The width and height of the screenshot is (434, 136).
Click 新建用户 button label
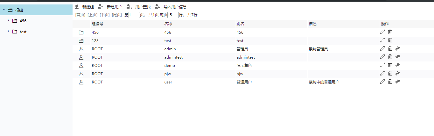[x=115, y=7]
